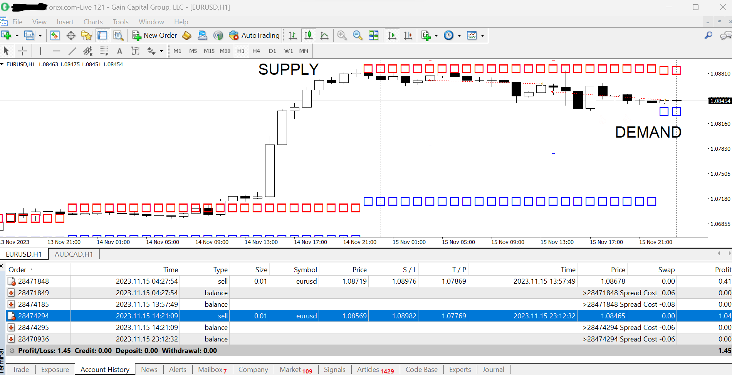Select the Candlesticks chart style icon
This screenshot has height=375, width=732.
pyautogui.click(x=309, y=35)
